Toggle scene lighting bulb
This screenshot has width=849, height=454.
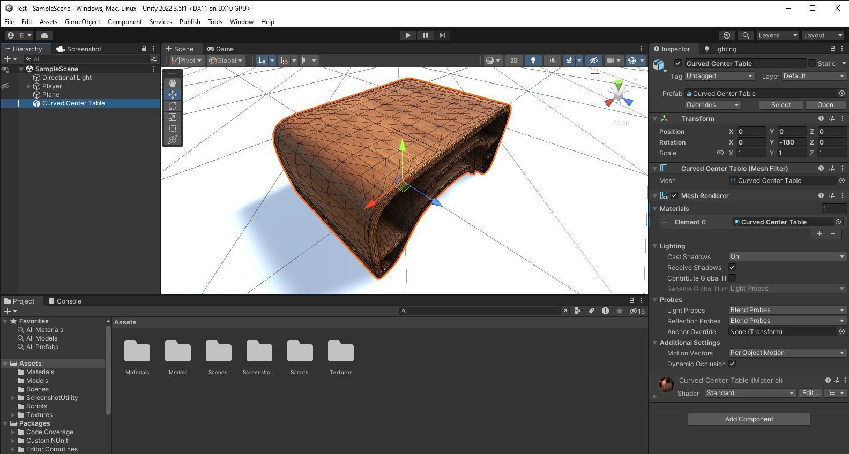point(533,60)
